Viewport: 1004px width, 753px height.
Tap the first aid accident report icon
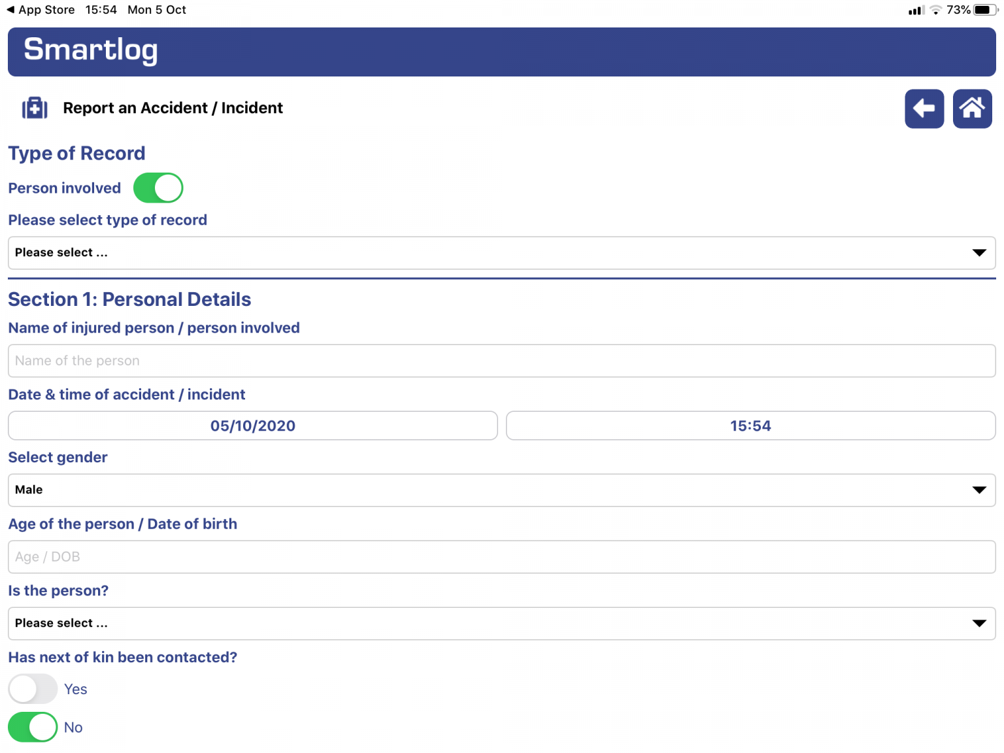click(x=35, y=108)
